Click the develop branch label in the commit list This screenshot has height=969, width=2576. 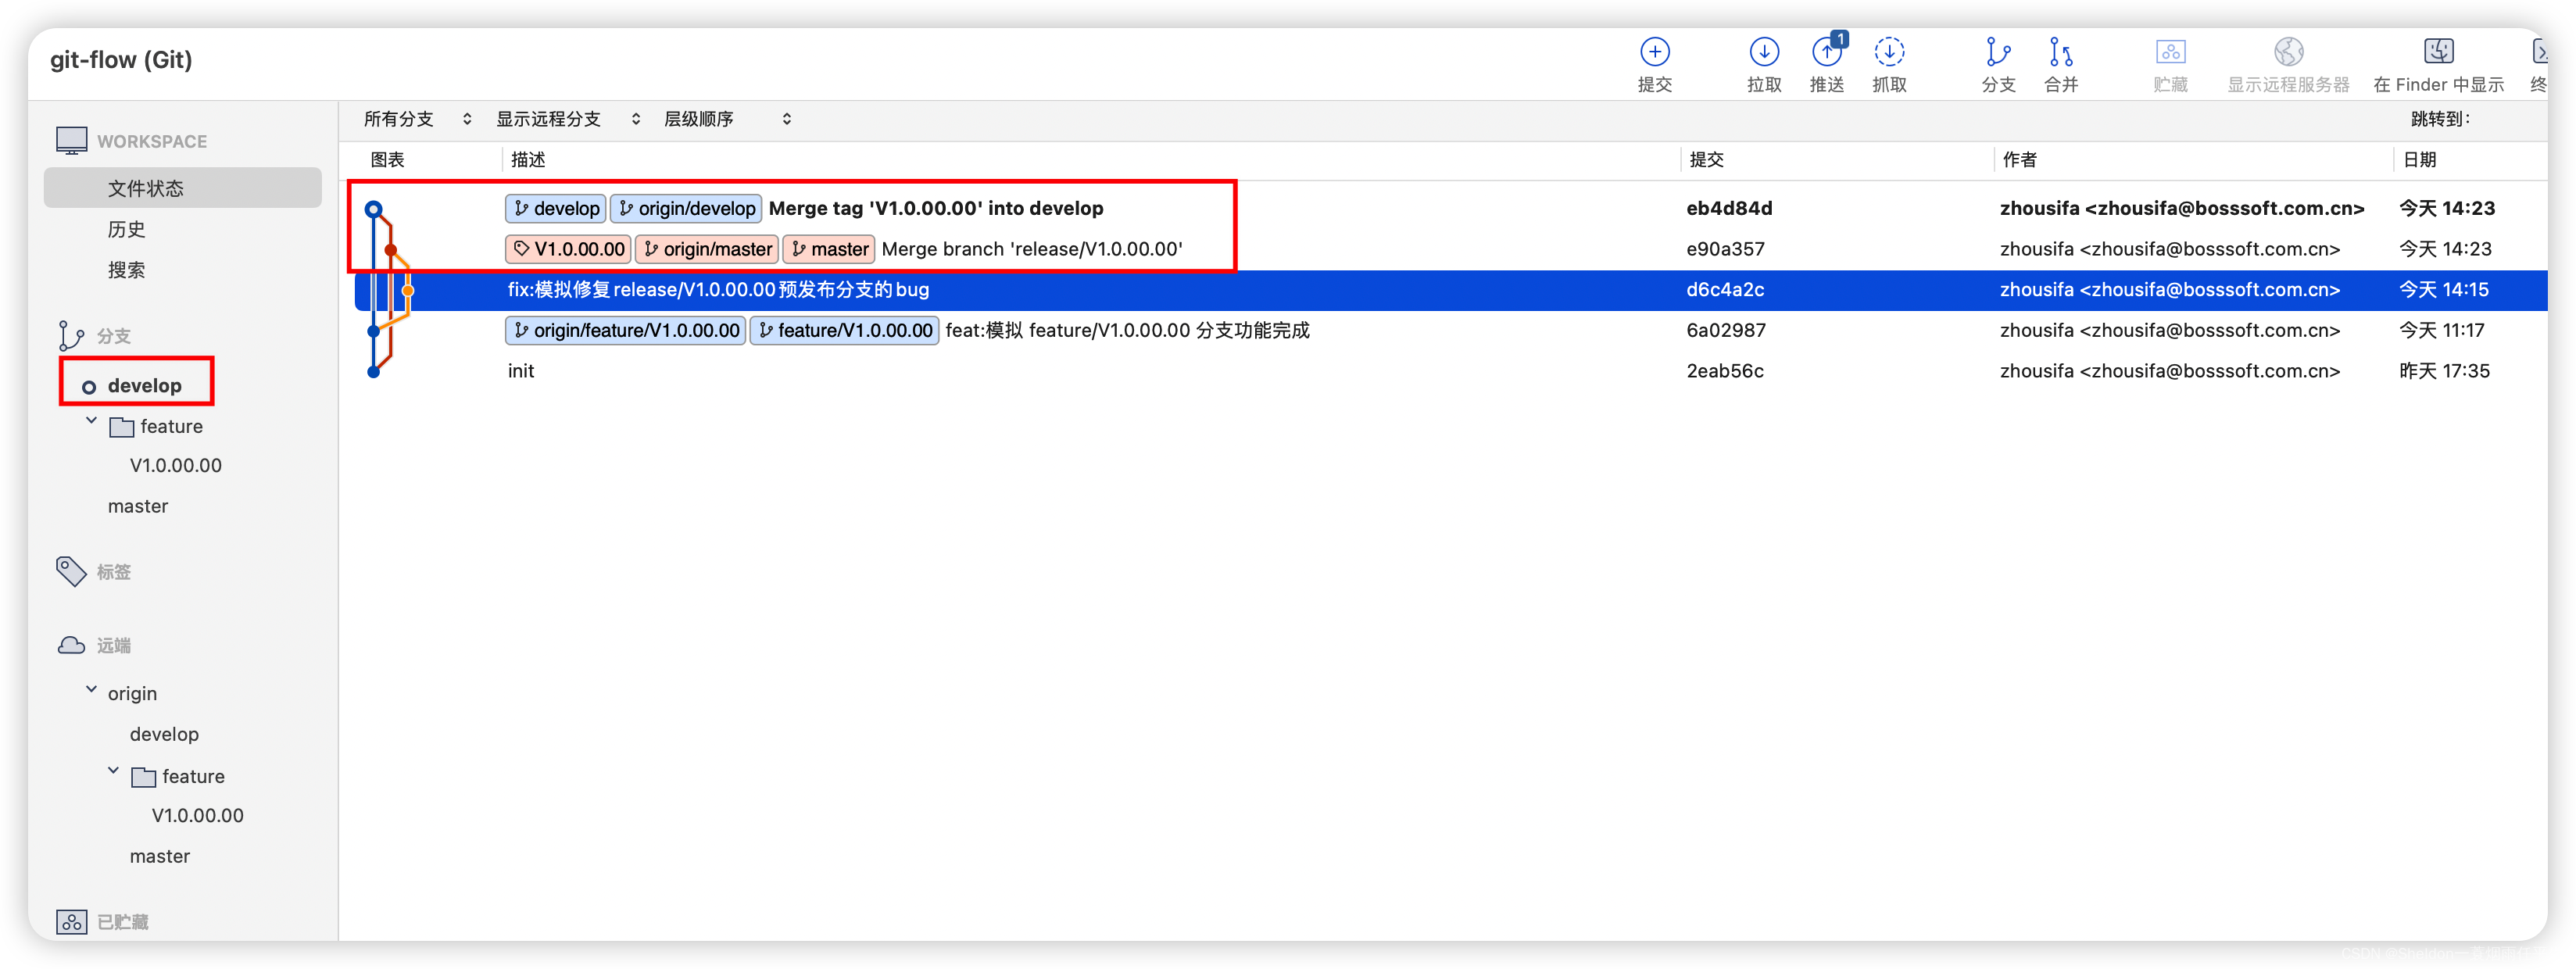pos(556,208)
